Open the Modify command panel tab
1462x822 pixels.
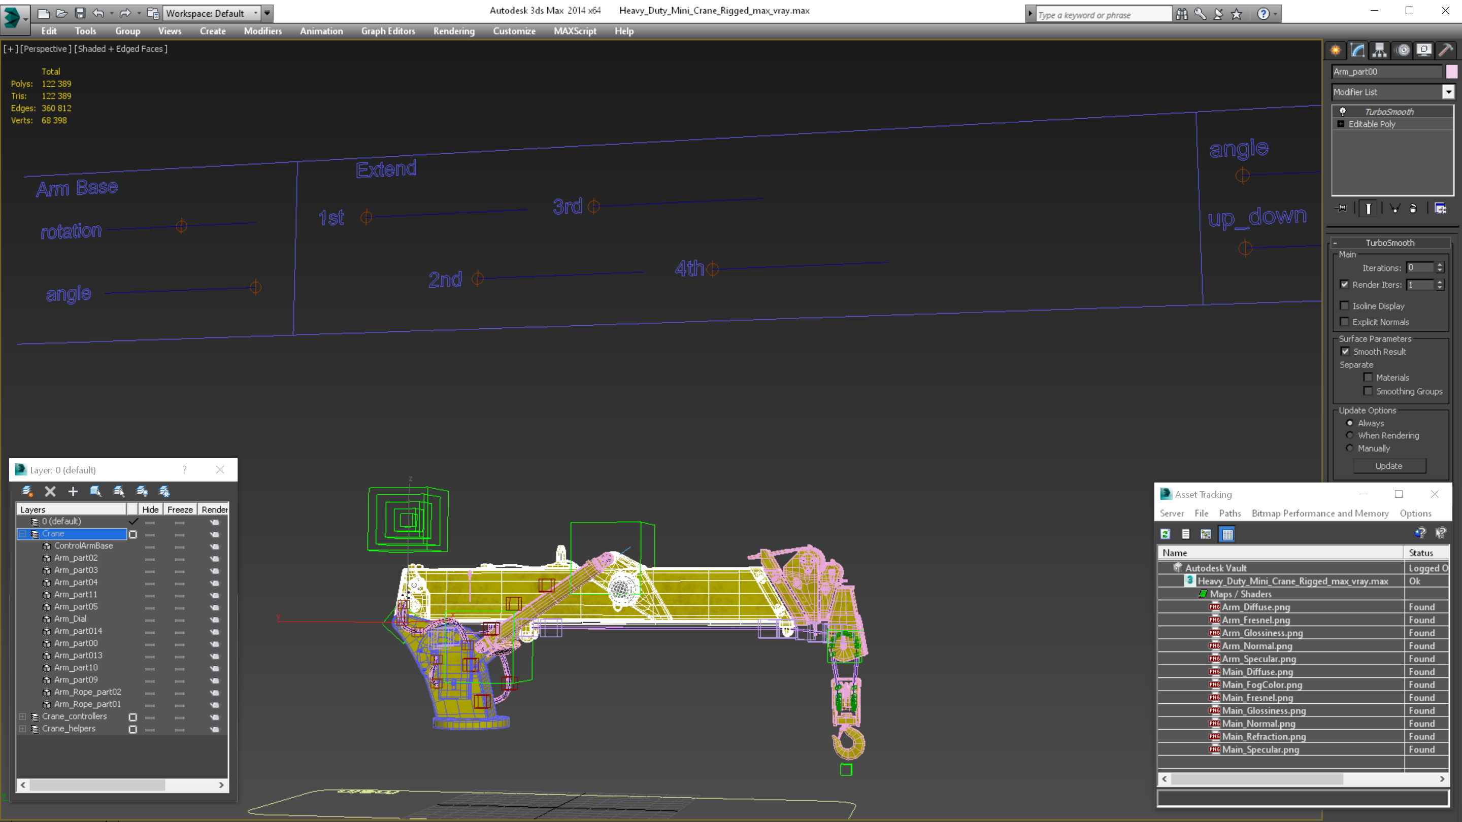1357,50
